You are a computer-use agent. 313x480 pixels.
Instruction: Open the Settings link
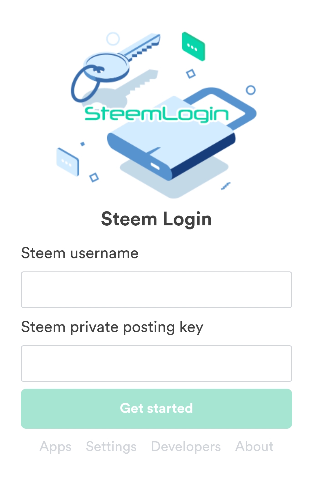click(111, 446)
